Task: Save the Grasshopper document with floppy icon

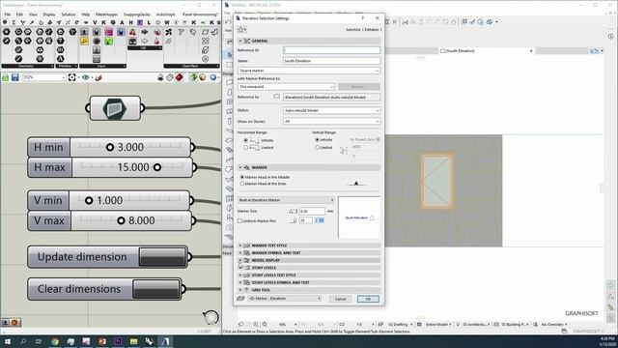Action: [15, 77]
